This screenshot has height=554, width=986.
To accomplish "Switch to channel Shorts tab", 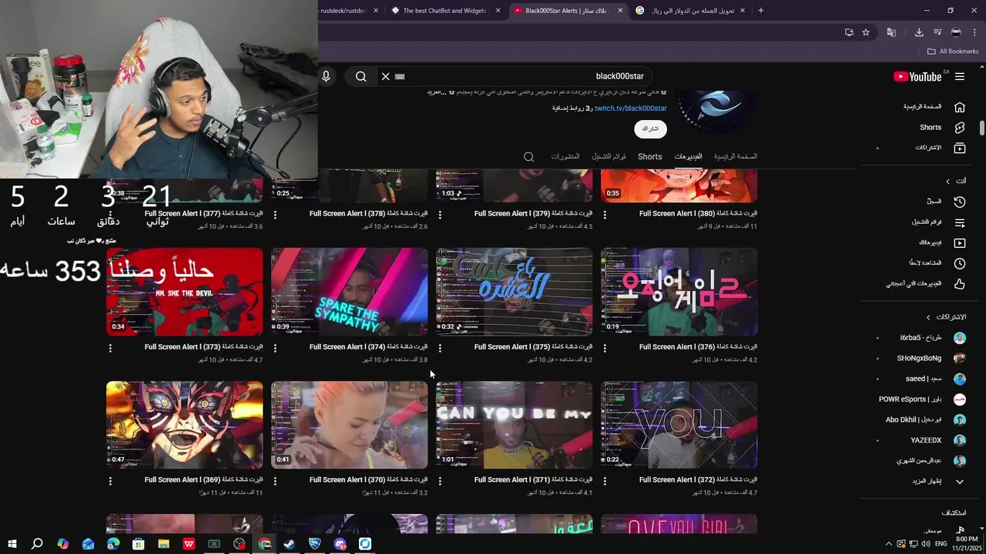I will click(649, 157).
